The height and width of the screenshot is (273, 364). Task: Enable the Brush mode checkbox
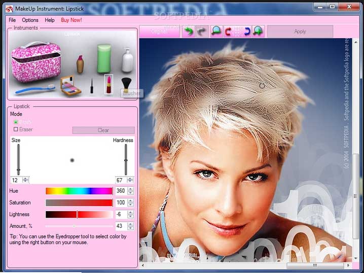pos(16,122)
